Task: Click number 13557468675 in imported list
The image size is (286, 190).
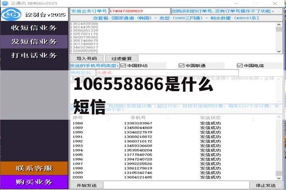Action: click(x=84, y=40)
